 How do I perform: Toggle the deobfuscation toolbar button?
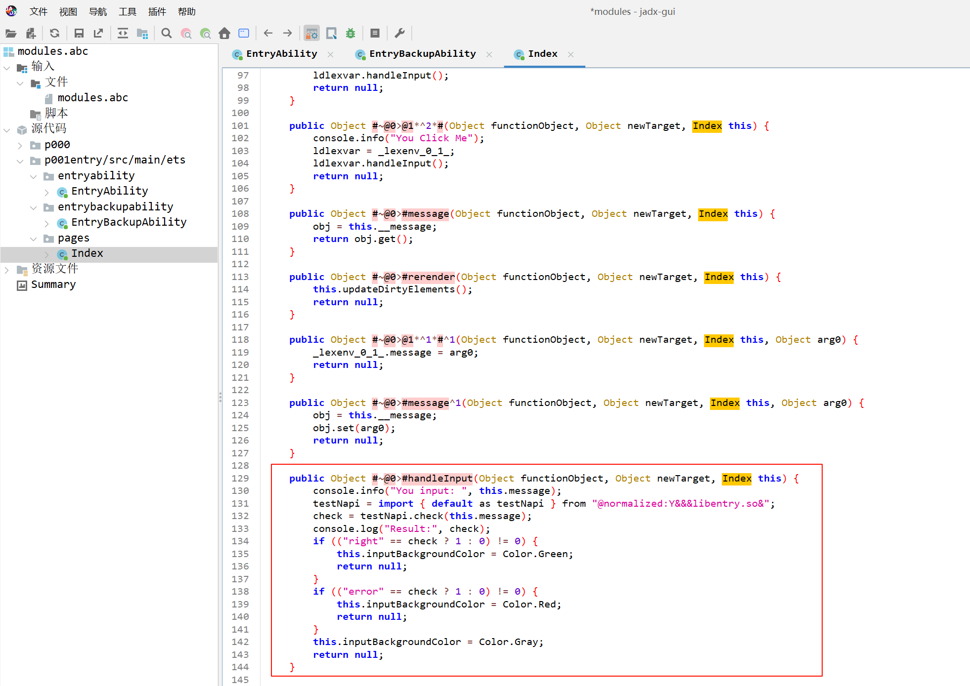(x=311, y=33)
